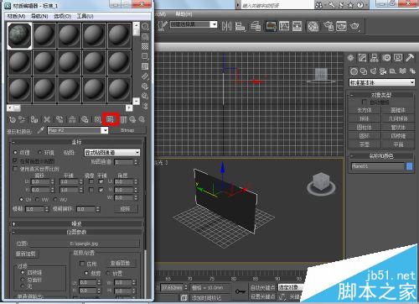Viewport: 419px width, 304px height.
Task: Click blue object color swatch beside Plane01
Action: click(x=409, y=166)
